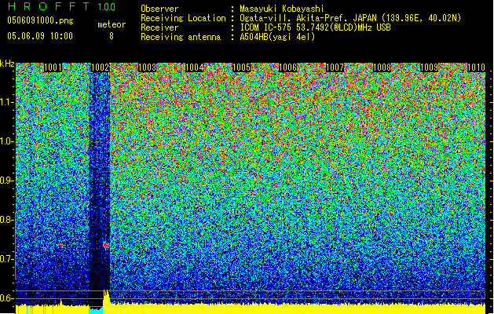Click the 1.1 kHz axis label
The height and width of the screenshot is (314, 494).
(7, 102)
